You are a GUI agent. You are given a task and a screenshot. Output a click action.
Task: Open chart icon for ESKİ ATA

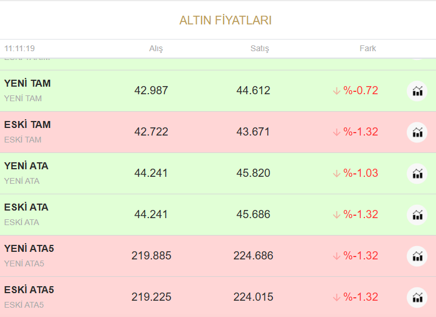(x=417, y=215)
